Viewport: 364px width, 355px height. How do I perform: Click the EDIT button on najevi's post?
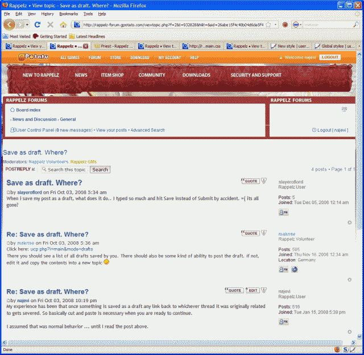pos(253,290)
